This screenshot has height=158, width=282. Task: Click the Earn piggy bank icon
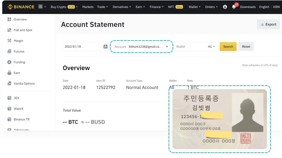pos(9,73)
